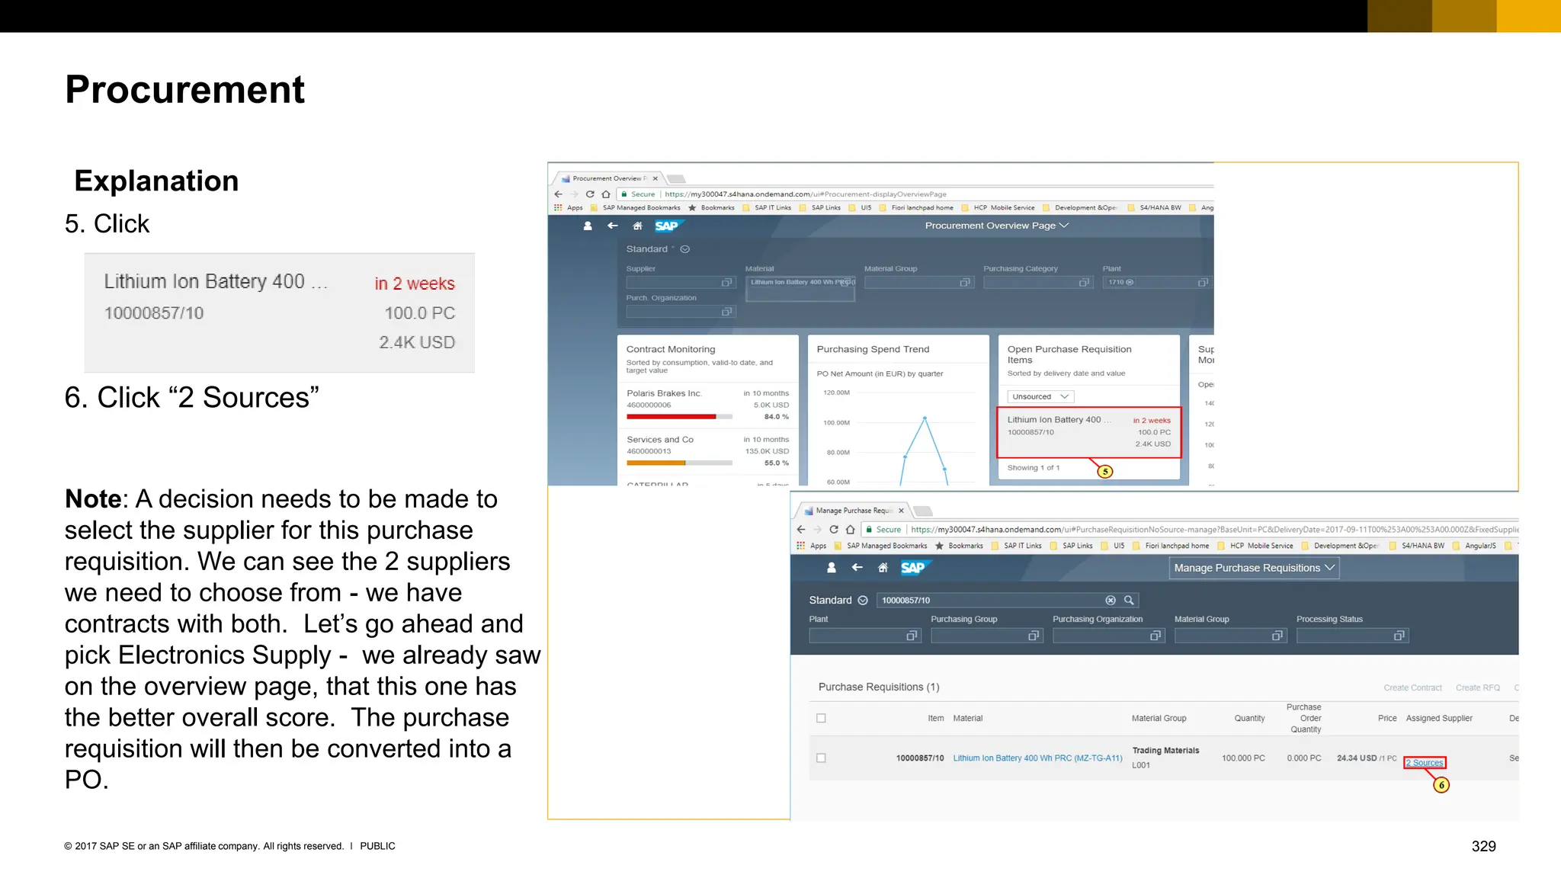
Task: Click the 2 Sources link
Action: (1424, 763)
